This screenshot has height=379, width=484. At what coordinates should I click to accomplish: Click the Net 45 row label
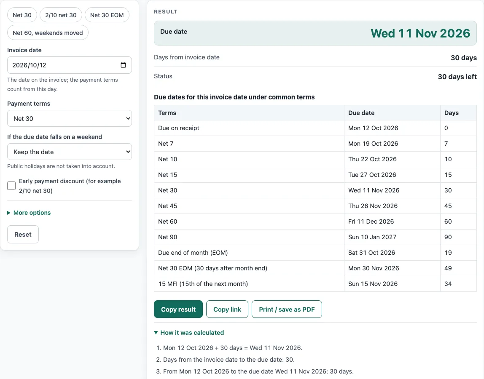[x=168, y=206]
